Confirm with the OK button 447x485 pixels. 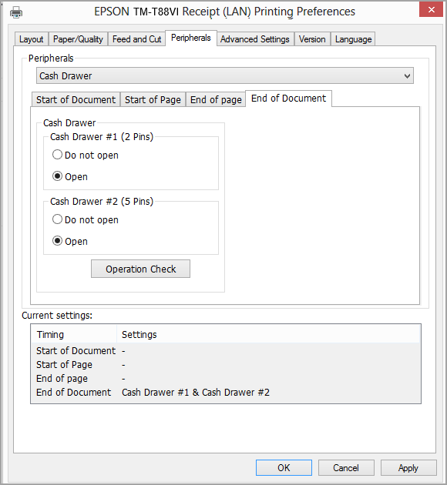point(284,468)
